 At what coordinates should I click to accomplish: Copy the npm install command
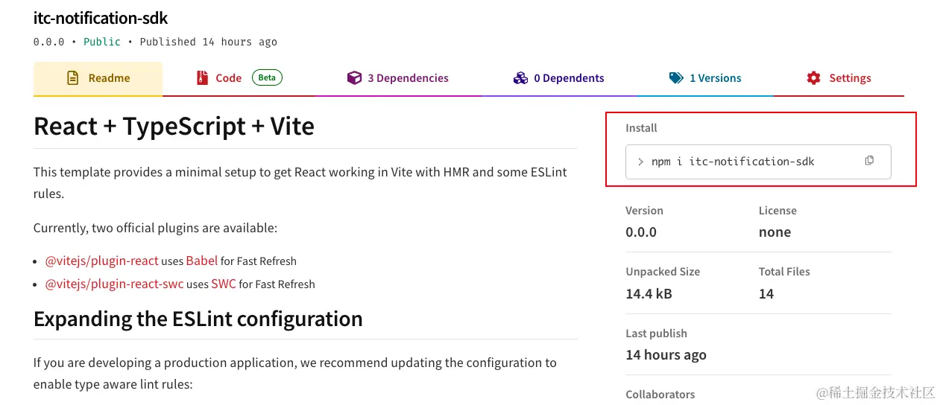coord(869,161)
